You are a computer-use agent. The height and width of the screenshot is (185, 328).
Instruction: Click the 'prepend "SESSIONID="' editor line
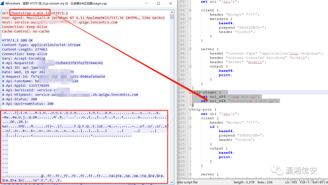point(242,28)
